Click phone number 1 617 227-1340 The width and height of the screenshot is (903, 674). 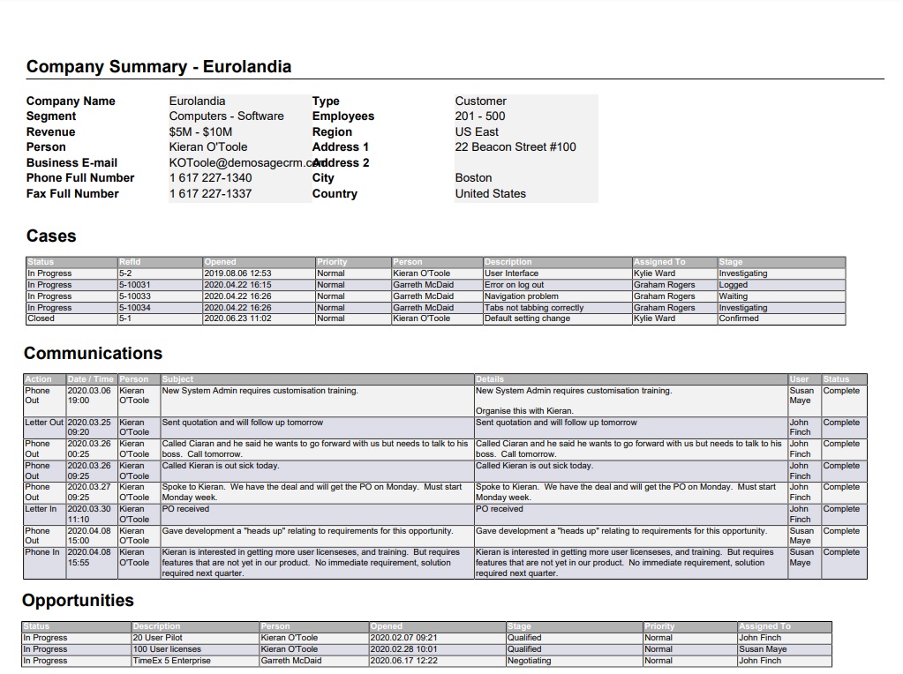tap(210, 178)
